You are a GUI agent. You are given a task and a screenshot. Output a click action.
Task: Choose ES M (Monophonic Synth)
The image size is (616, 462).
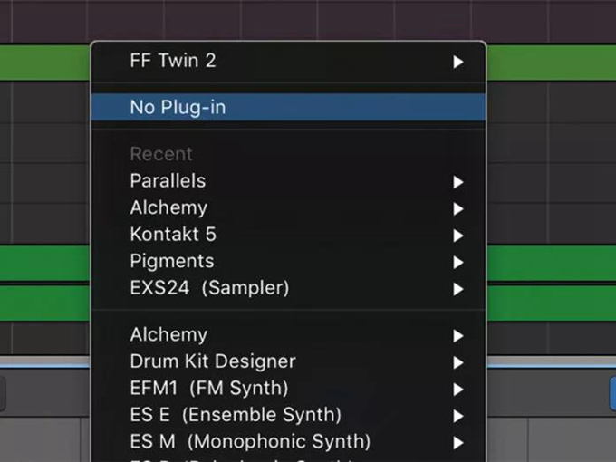pyautogui.click(x=289, y=442)
